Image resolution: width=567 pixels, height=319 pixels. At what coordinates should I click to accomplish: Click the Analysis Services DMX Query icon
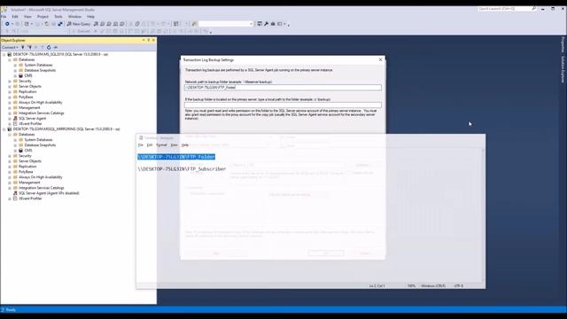click(109, 24)
